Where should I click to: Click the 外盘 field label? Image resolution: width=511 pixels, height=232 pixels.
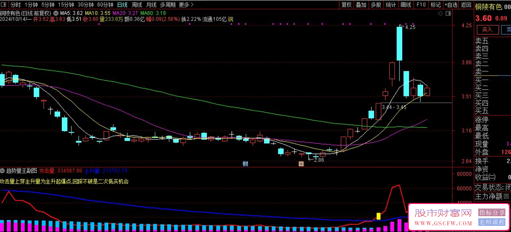[482, 152]
